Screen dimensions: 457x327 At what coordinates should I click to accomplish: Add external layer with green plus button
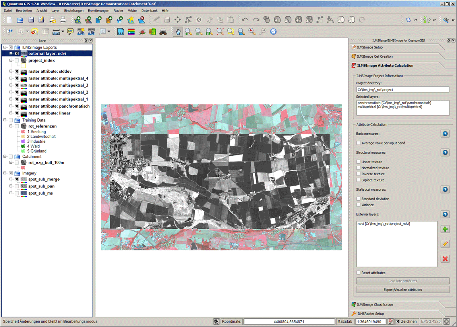point(445,229)
